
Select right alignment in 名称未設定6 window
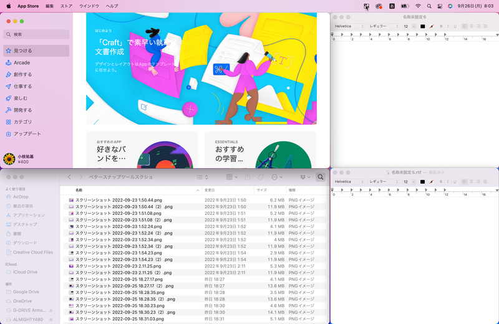(478, 26)
